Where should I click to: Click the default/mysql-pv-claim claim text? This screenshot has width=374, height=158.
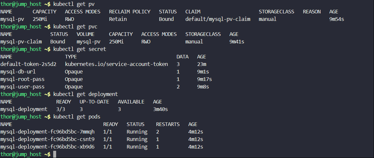point(218,19)
